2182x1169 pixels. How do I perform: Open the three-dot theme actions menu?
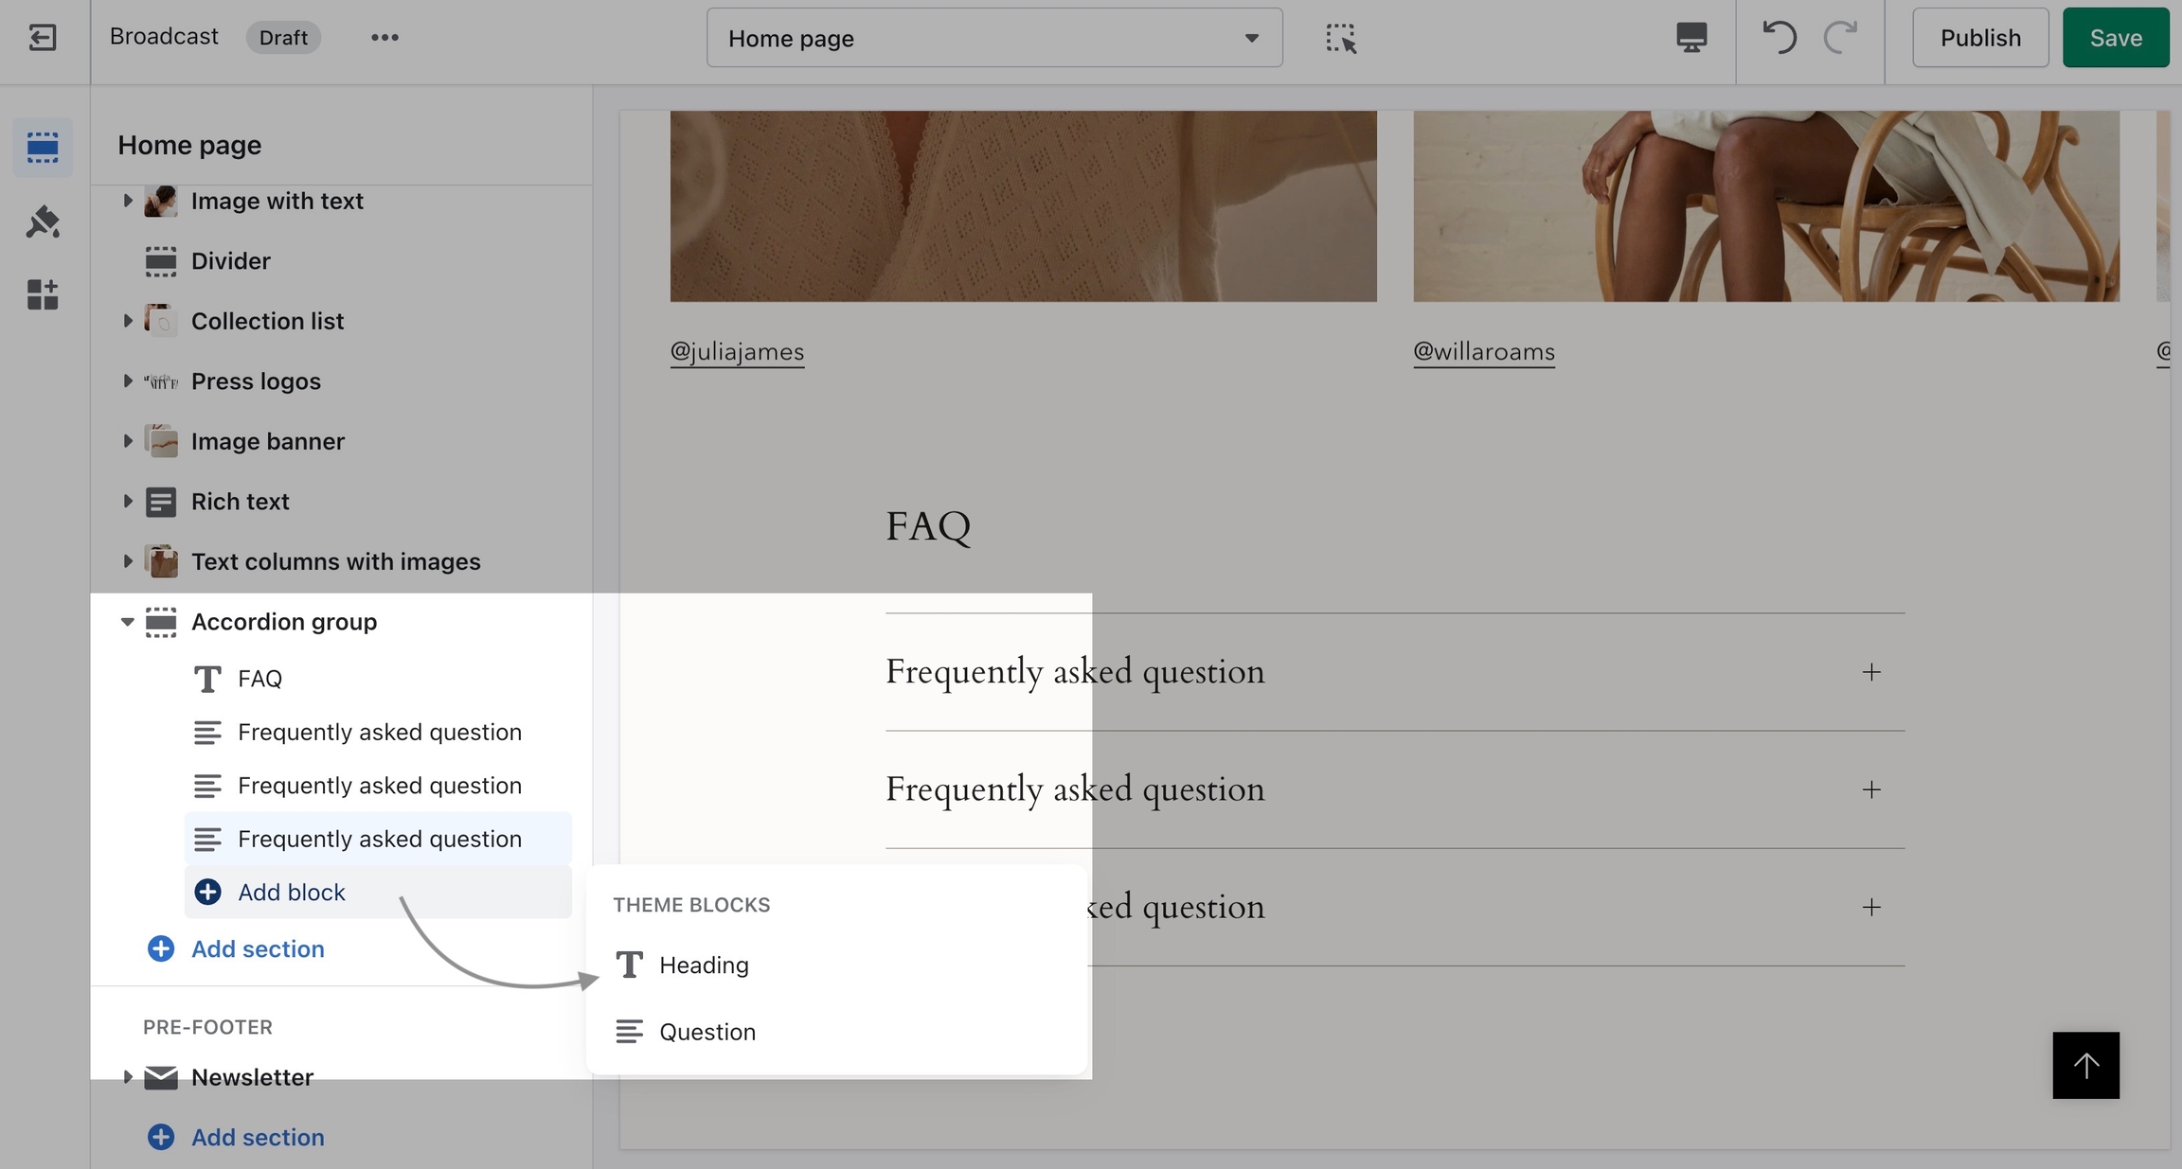point(385,38)
